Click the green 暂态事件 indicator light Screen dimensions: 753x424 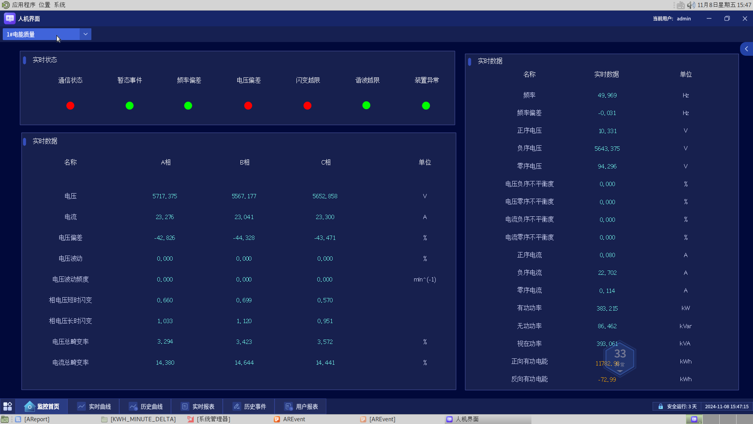[129, 106]
